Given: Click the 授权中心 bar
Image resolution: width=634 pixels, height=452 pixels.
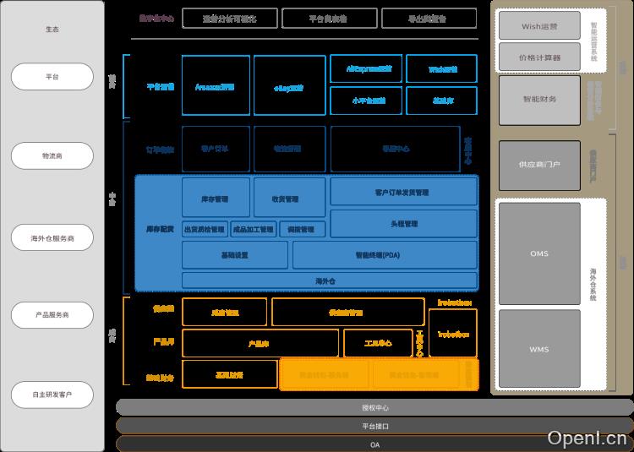Looking at the screenshot, I should pyautogui.click(x=374, y=407).
